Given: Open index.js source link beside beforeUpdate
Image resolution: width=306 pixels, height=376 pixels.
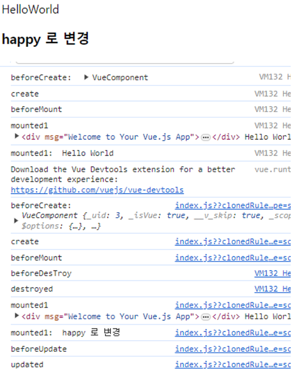Looking at the screenshot, I should [x=233, y=349].
